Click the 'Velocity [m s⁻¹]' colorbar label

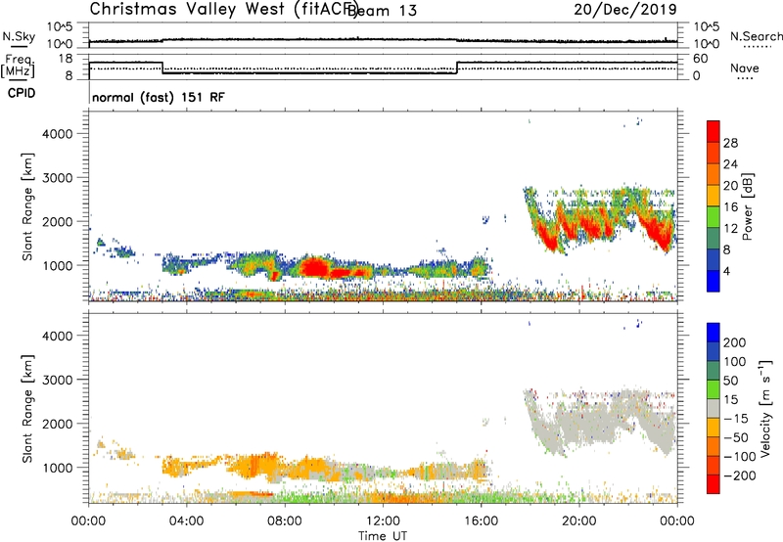765,408
